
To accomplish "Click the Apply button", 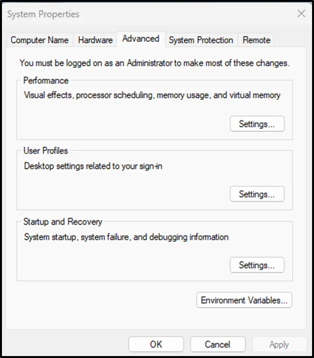I will (x=279, y=344).
